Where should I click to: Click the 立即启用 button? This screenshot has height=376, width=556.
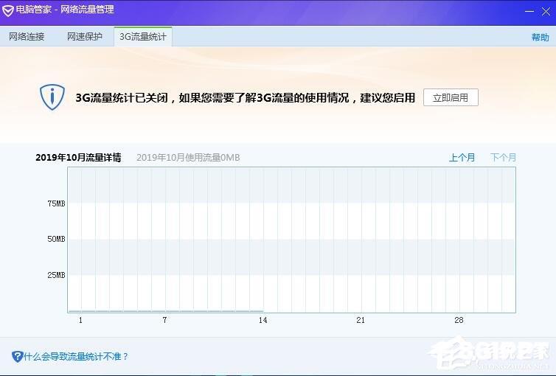pyautogui.click(x=451, y=97)
